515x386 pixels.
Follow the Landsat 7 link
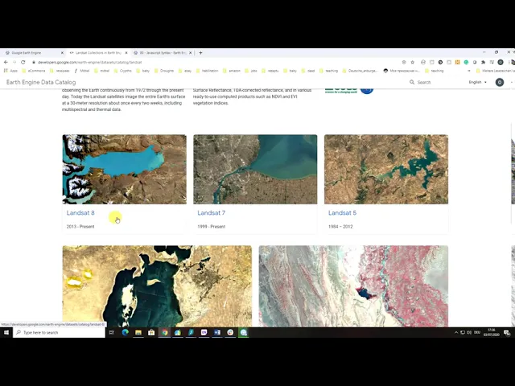click(x=211, y=213)
